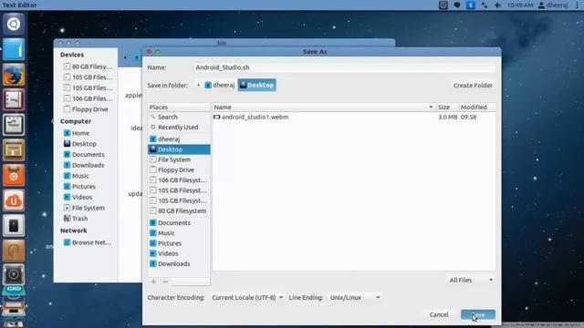
Task: Launch Firefox from the dock
Action: (x=14, y=75)
